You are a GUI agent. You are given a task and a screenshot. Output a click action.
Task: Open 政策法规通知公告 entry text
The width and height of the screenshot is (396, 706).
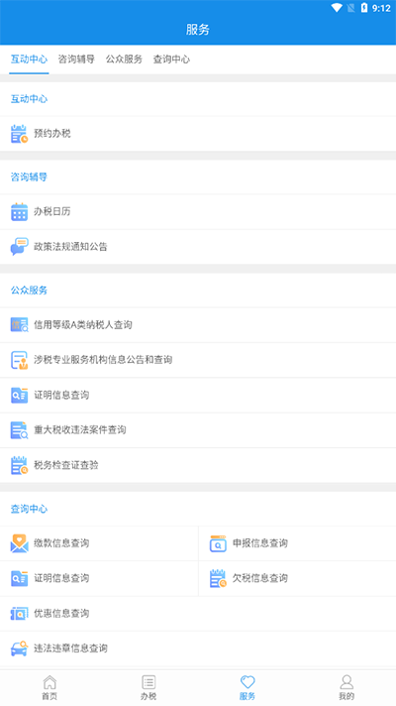[x=70, y=247]
